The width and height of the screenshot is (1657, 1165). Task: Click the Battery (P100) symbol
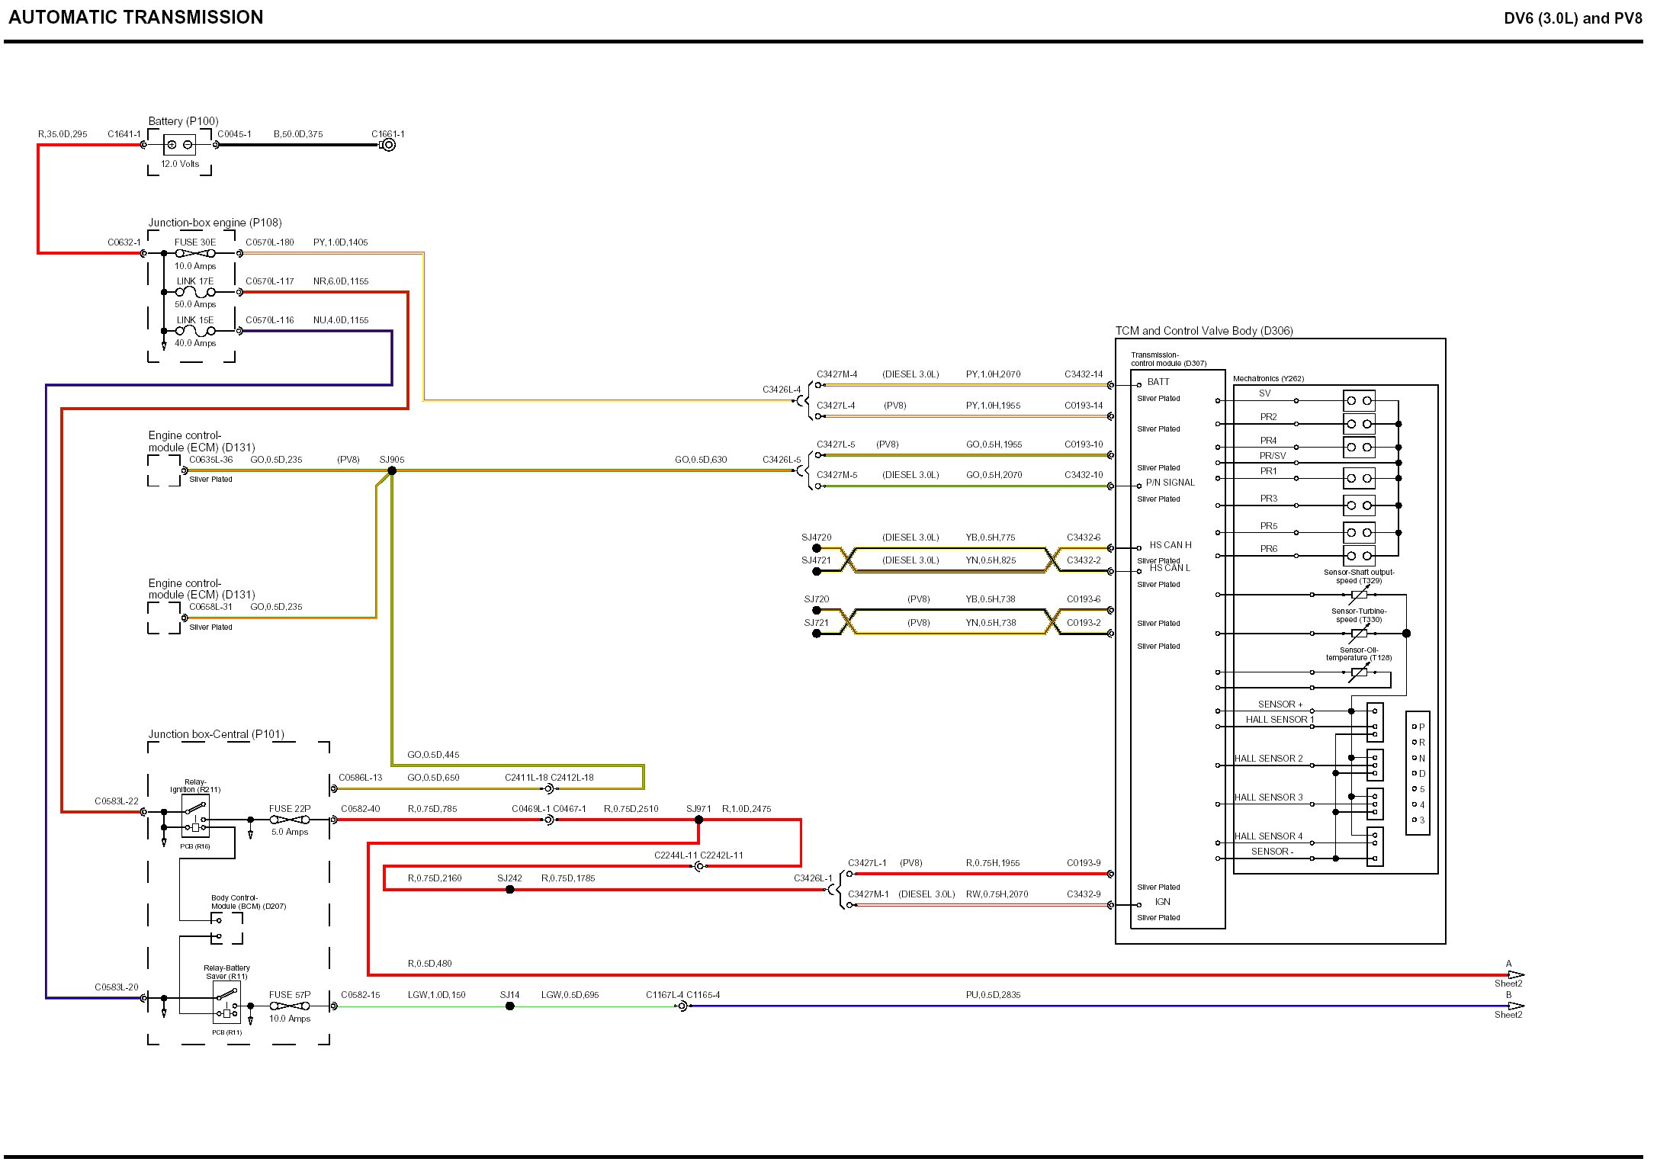(x=179, y=144)
